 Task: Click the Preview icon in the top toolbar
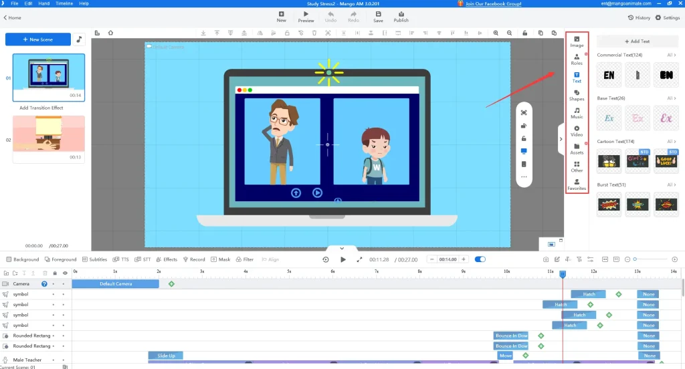[x=306, y=17]
